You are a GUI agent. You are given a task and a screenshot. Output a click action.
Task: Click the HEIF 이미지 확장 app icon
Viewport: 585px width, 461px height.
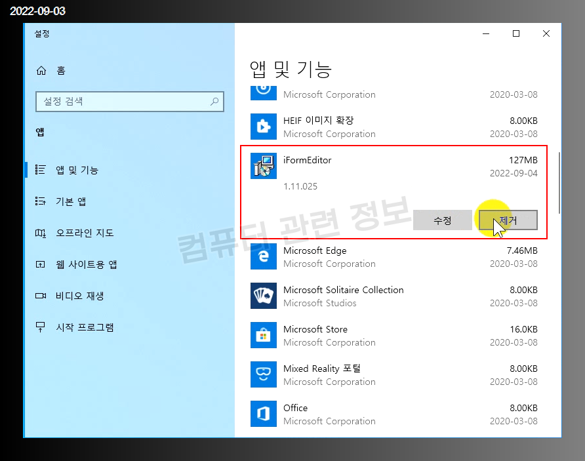tap(264, 127)
